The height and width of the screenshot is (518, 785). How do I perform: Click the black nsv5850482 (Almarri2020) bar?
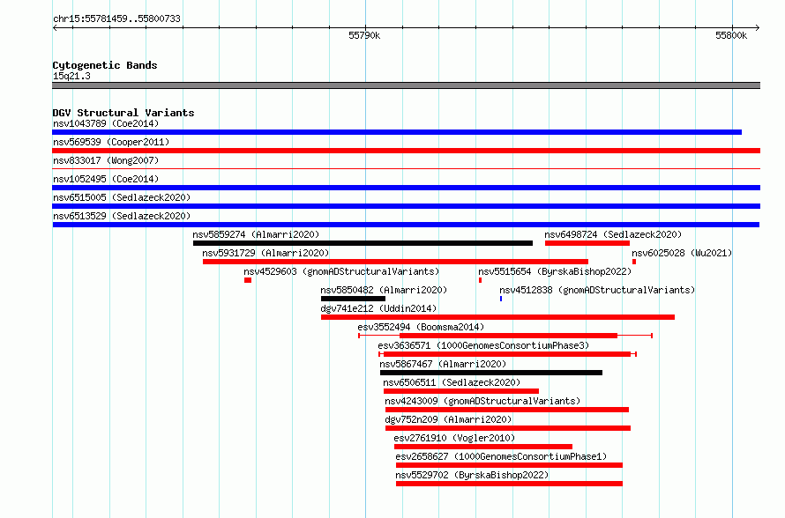353,299
